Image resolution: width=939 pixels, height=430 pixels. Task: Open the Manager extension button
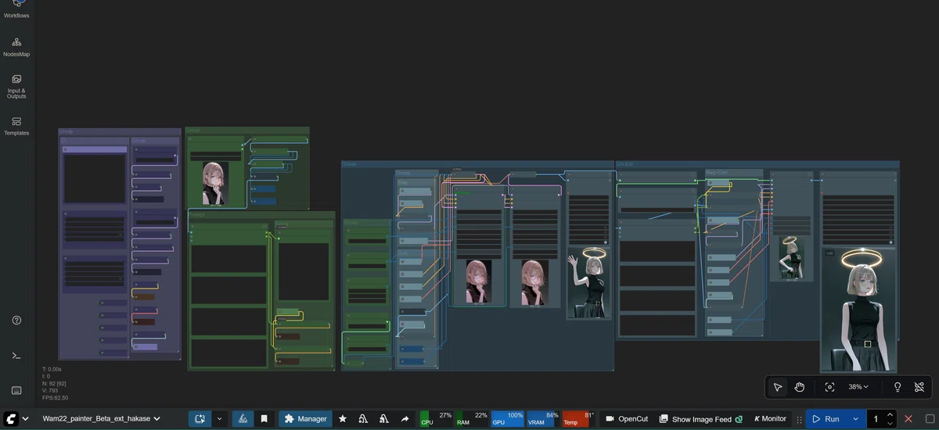305,419
